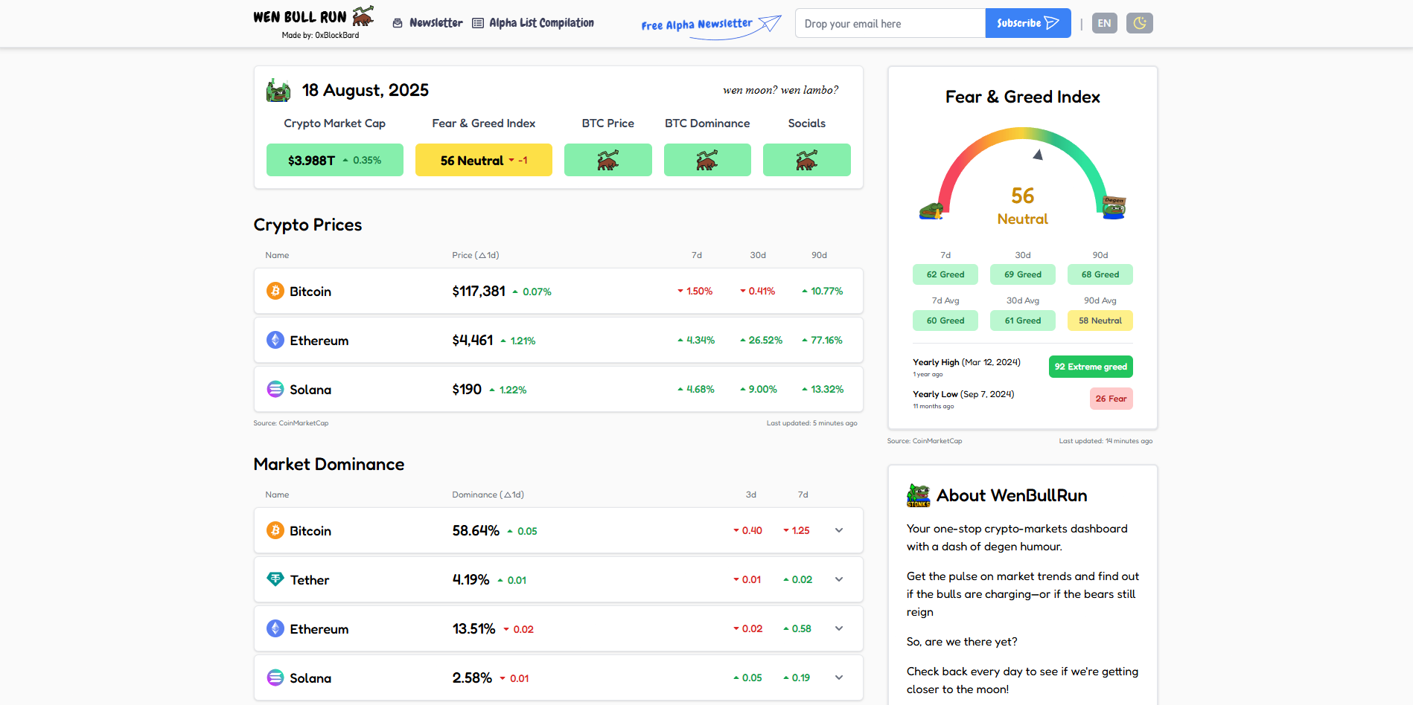
Task: Expand the Ethereum dominance row chevron
Action: point(839,628)
